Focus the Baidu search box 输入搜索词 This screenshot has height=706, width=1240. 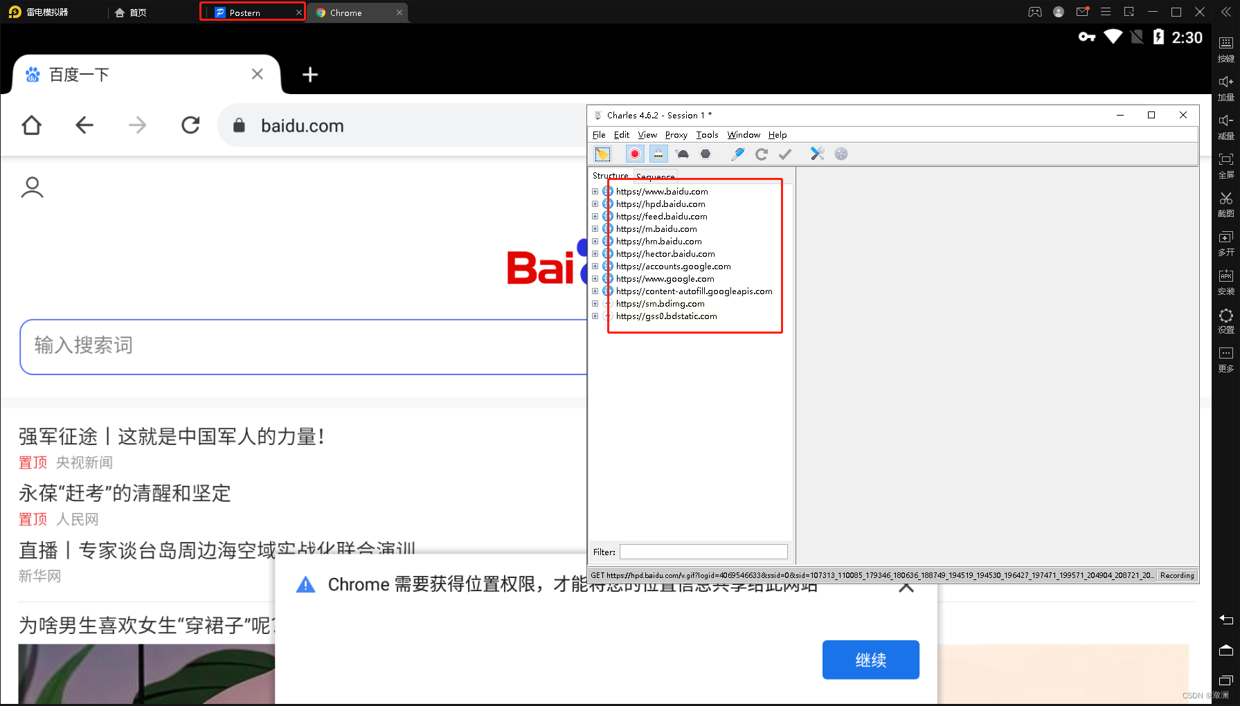point(303,347)
